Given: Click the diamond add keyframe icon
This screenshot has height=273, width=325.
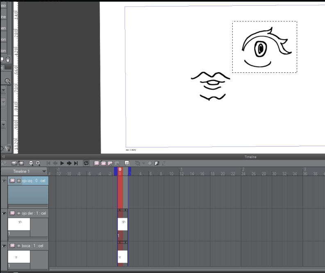Looking at the screenshot, I should click(x=150, y=163).
